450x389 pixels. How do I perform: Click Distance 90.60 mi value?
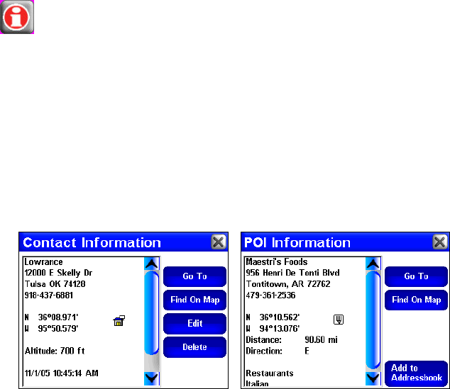(321, 339)
